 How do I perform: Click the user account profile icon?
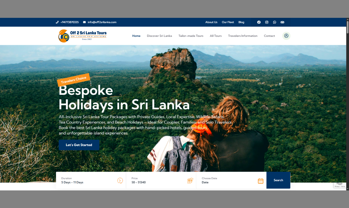point(286,36)
